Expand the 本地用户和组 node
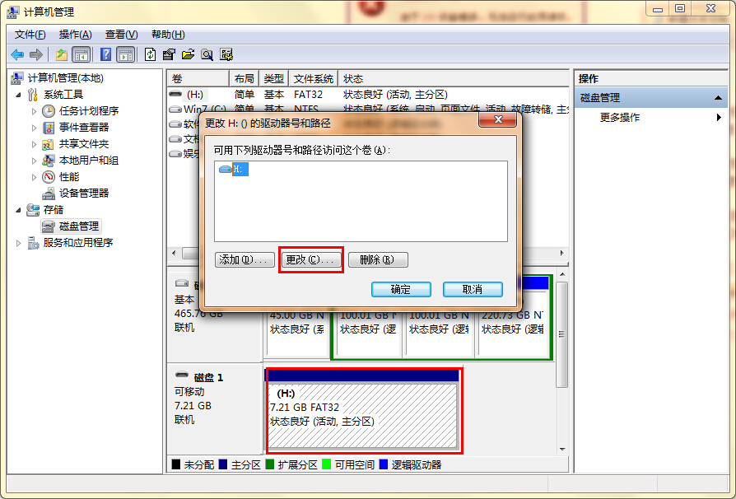The width and height of the screenshot is (736, 499). 34,161
